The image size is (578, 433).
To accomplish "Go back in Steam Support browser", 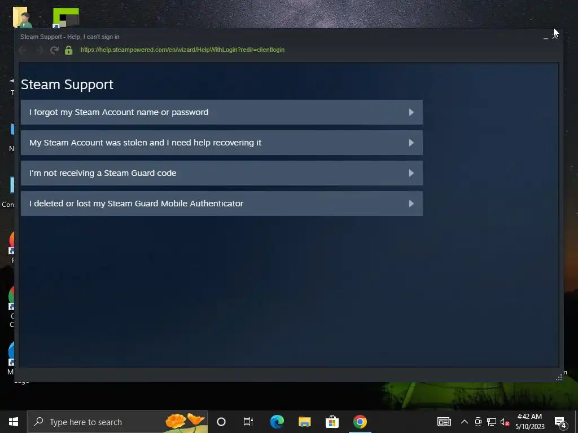I will tap(23, 50).
